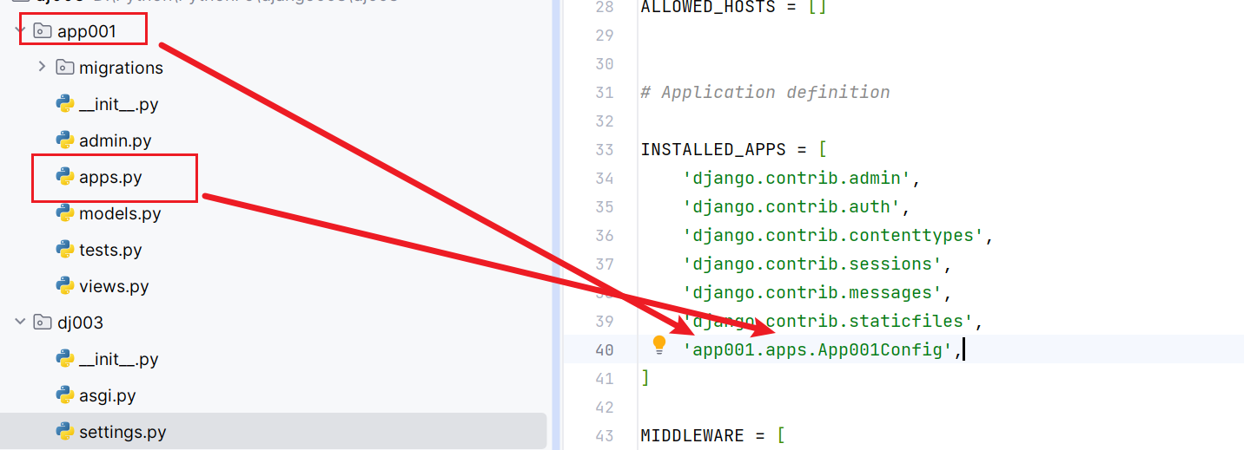The height and width of the screenshot is (450, 1244).
Task: Click line number 43 in gutter
Action: [605, 435]
